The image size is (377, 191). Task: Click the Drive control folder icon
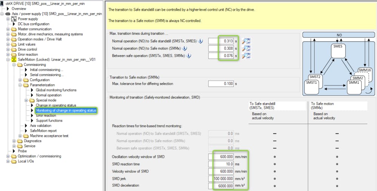[14, 49]
